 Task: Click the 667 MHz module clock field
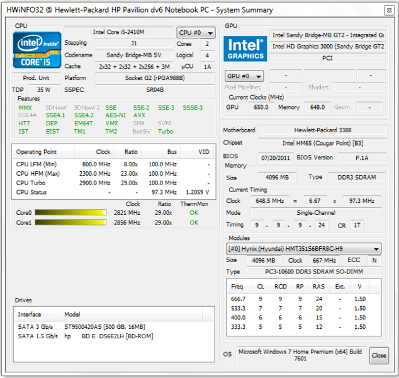click(324, 261)
